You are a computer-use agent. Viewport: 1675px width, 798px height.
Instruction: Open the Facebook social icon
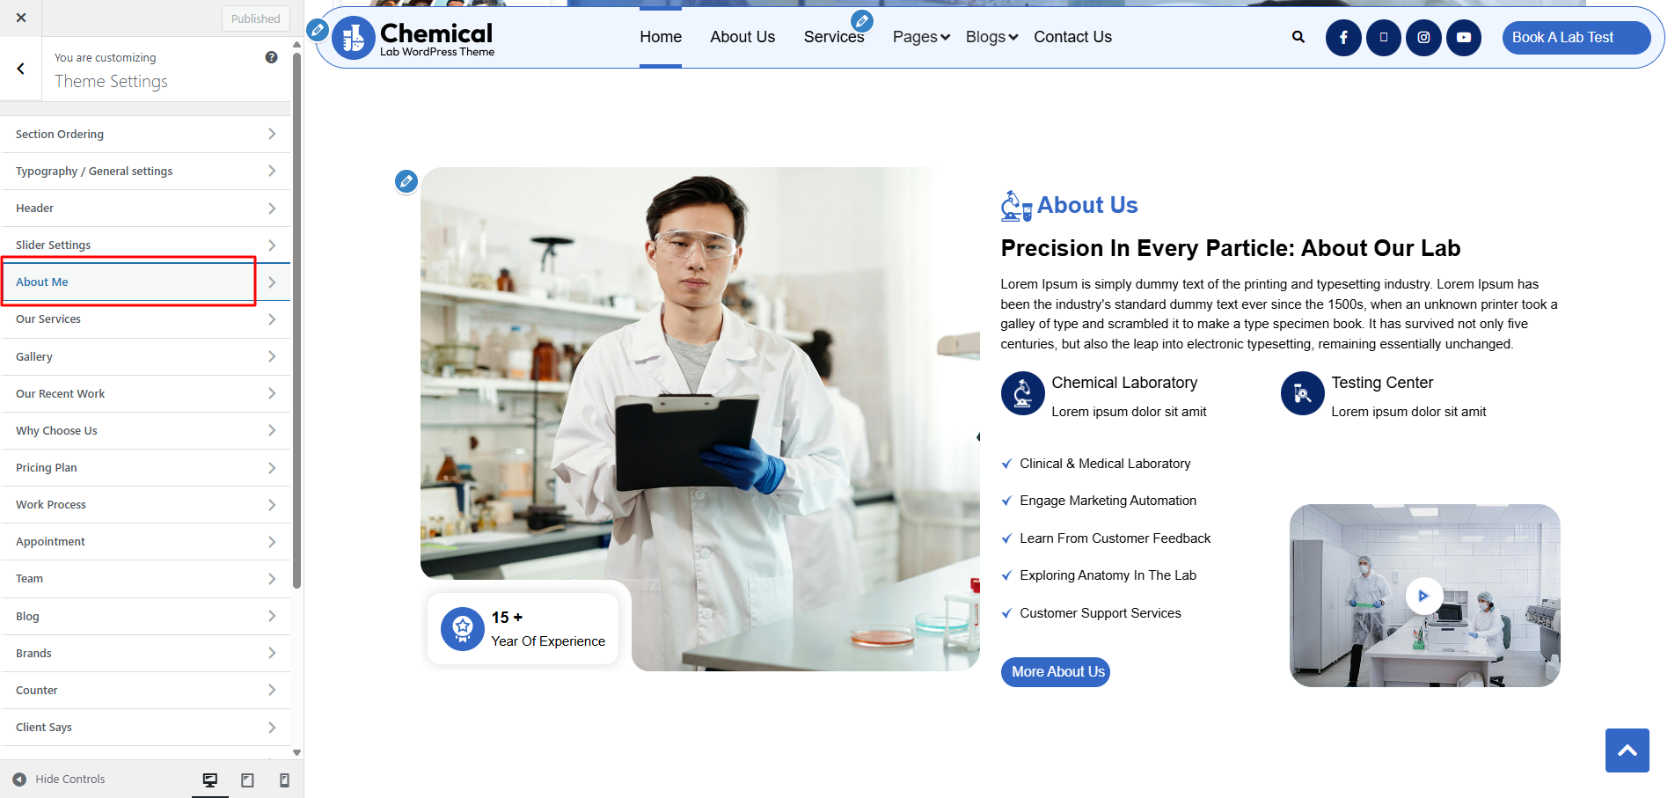(x=1343, y=37)
